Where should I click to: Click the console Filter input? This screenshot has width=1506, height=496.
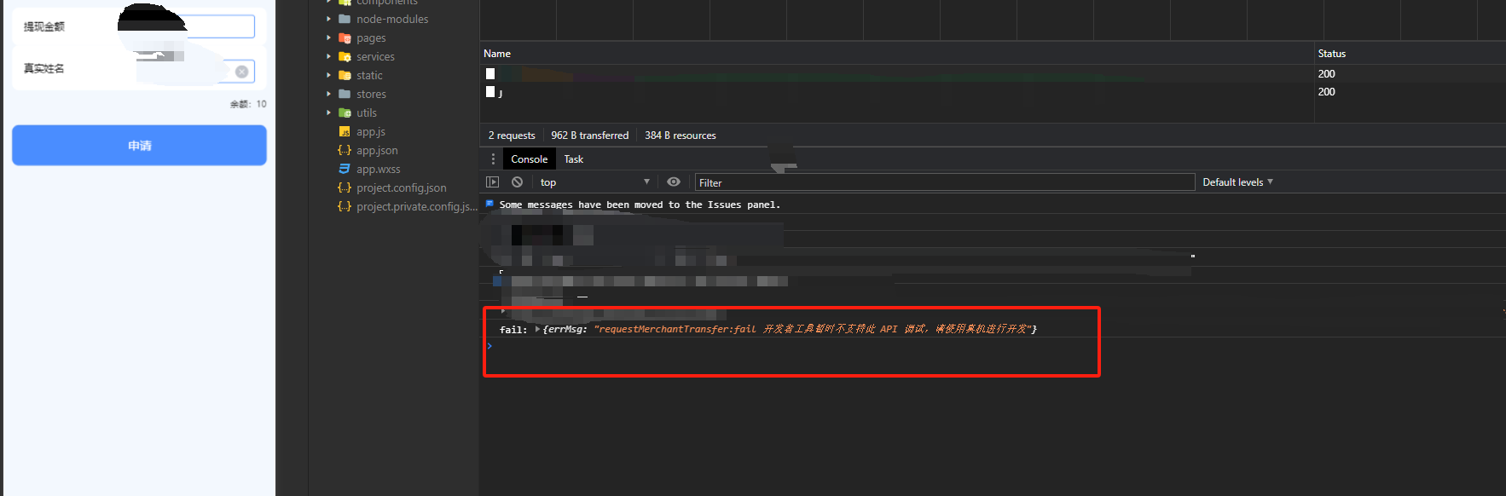[x=945, y=182]
